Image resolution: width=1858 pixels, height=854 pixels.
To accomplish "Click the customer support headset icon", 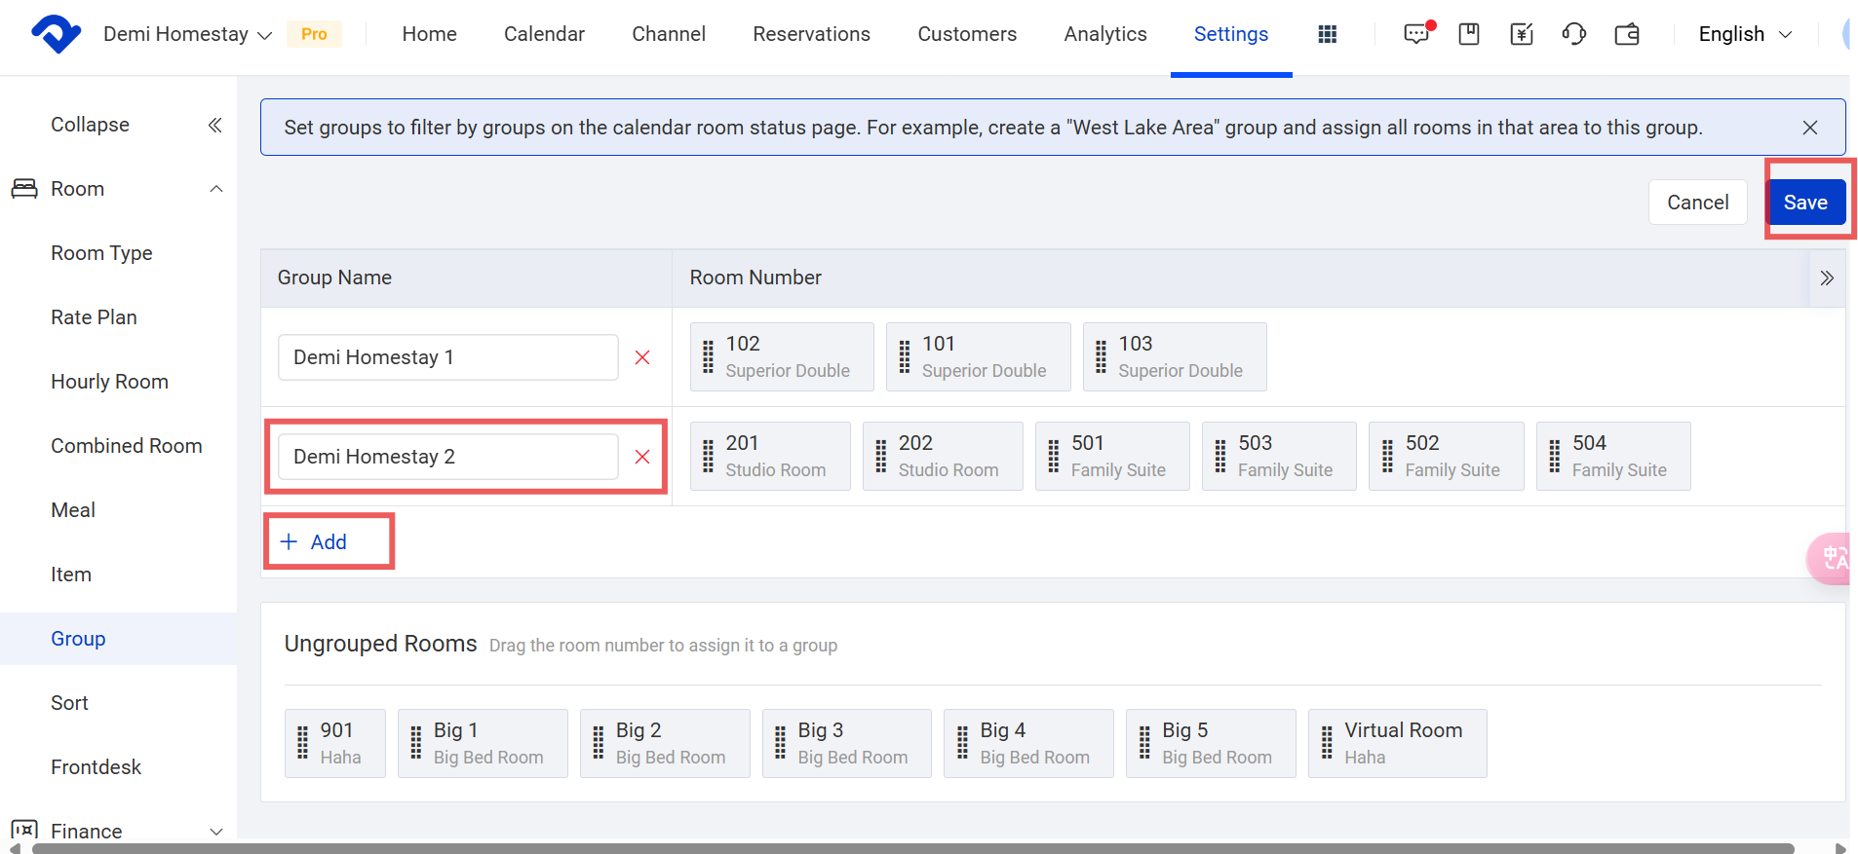I will (1573, 34).
